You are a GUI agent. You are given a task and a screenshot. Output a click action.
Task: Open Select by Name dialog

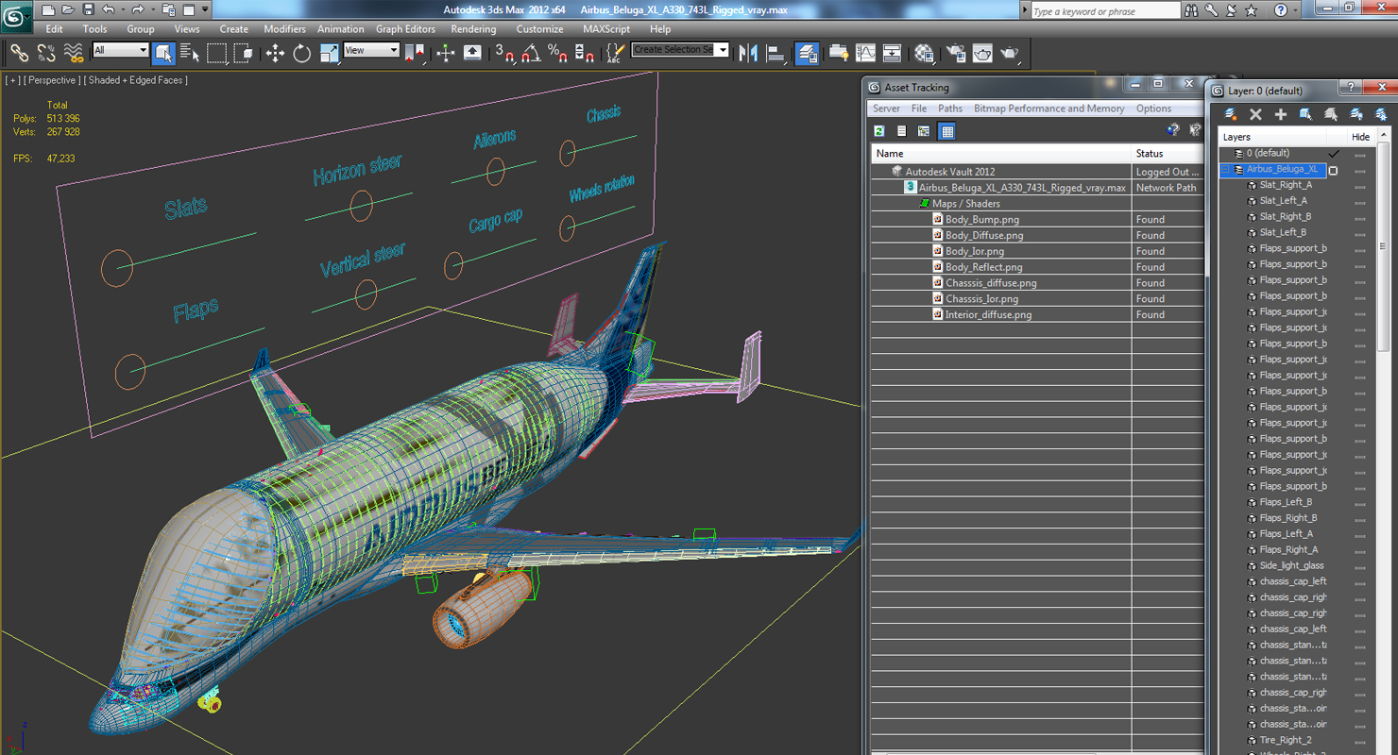click(190, 54)
